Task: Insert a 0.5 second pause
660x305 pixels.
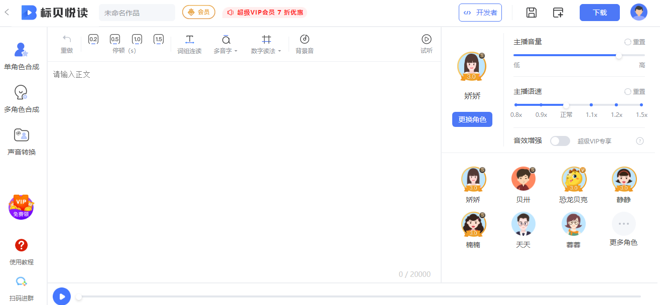Action: [x=115, y=39]
